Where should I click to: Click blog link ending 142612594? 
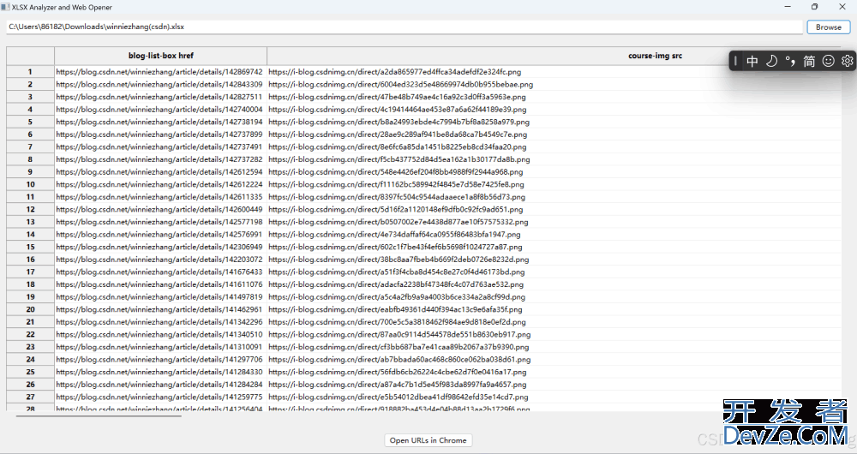click(159, 171)
